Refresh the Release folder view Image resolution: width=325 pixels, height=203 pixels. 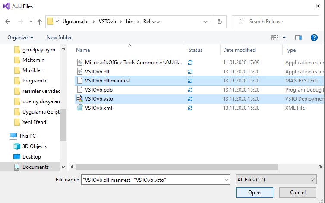[219, 22]
